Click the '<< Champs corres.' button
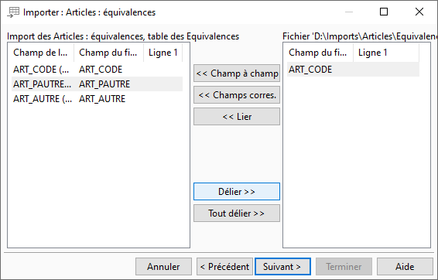 click(x=237, y=95)
